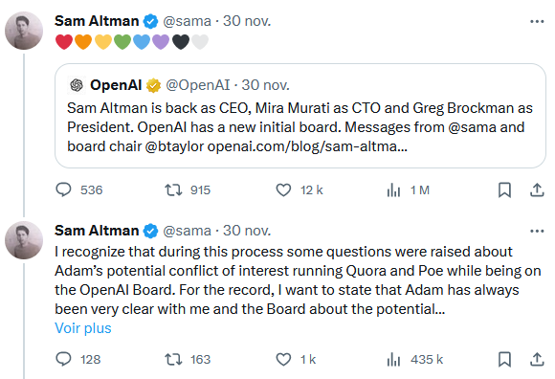Viewport: 555px width, 379px height.
Task: Expand tweet text with Voir plus
Action: [x=83, y=328]
